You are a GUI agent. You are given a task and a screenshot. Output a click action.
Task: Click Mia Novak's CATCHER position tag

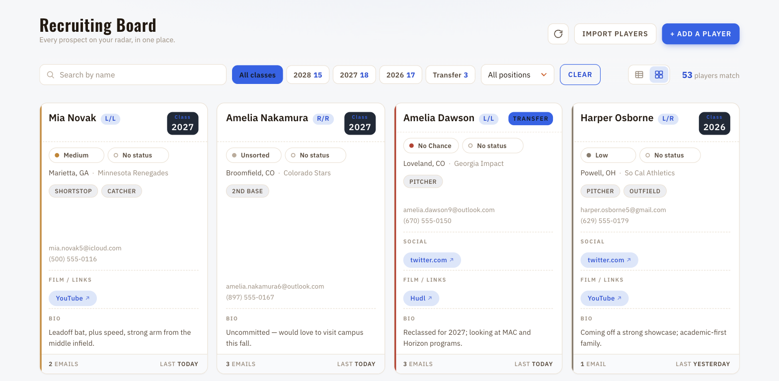pyautogui.click(x=122, y=191)
